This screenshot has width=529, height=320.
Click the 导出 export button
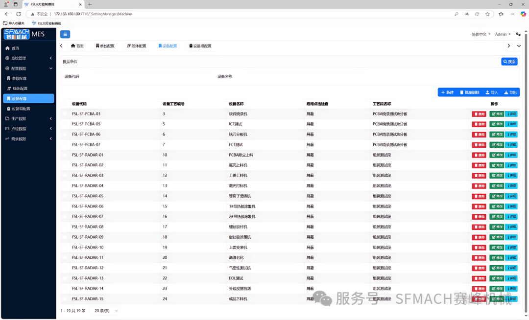coord(510,92)
